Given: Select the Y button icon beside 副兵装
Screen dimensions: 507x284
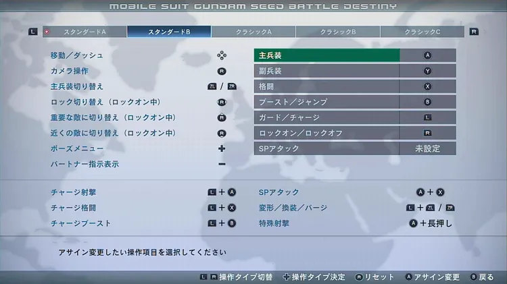Looking at the screenshot, I should tap(427, 71).
